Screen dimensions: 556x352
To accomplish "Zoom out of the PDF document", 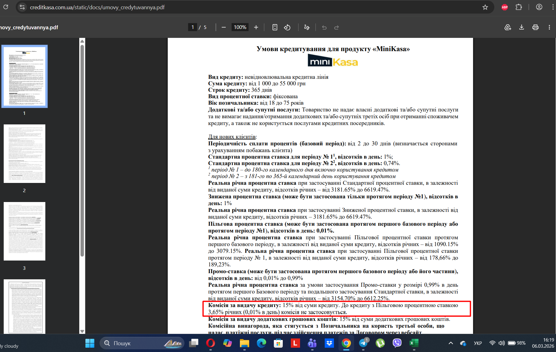I will point(224,27).
